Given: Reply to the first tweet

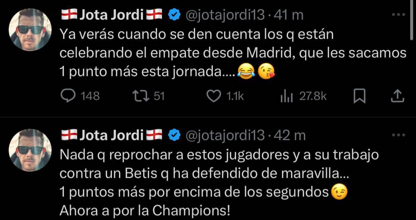Looking at the screenshot, I should coord(69,96).
